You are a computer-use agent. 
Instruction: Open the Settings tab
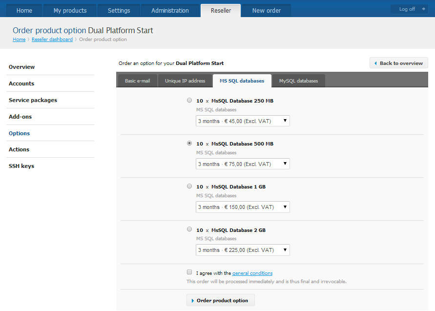119,11
